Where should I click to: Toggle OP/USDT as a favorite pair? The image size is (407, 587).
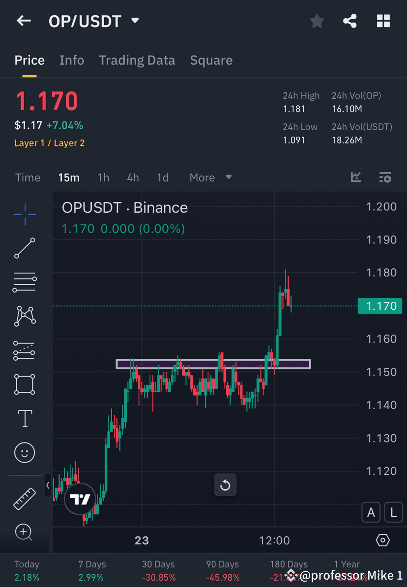point(317,21)
